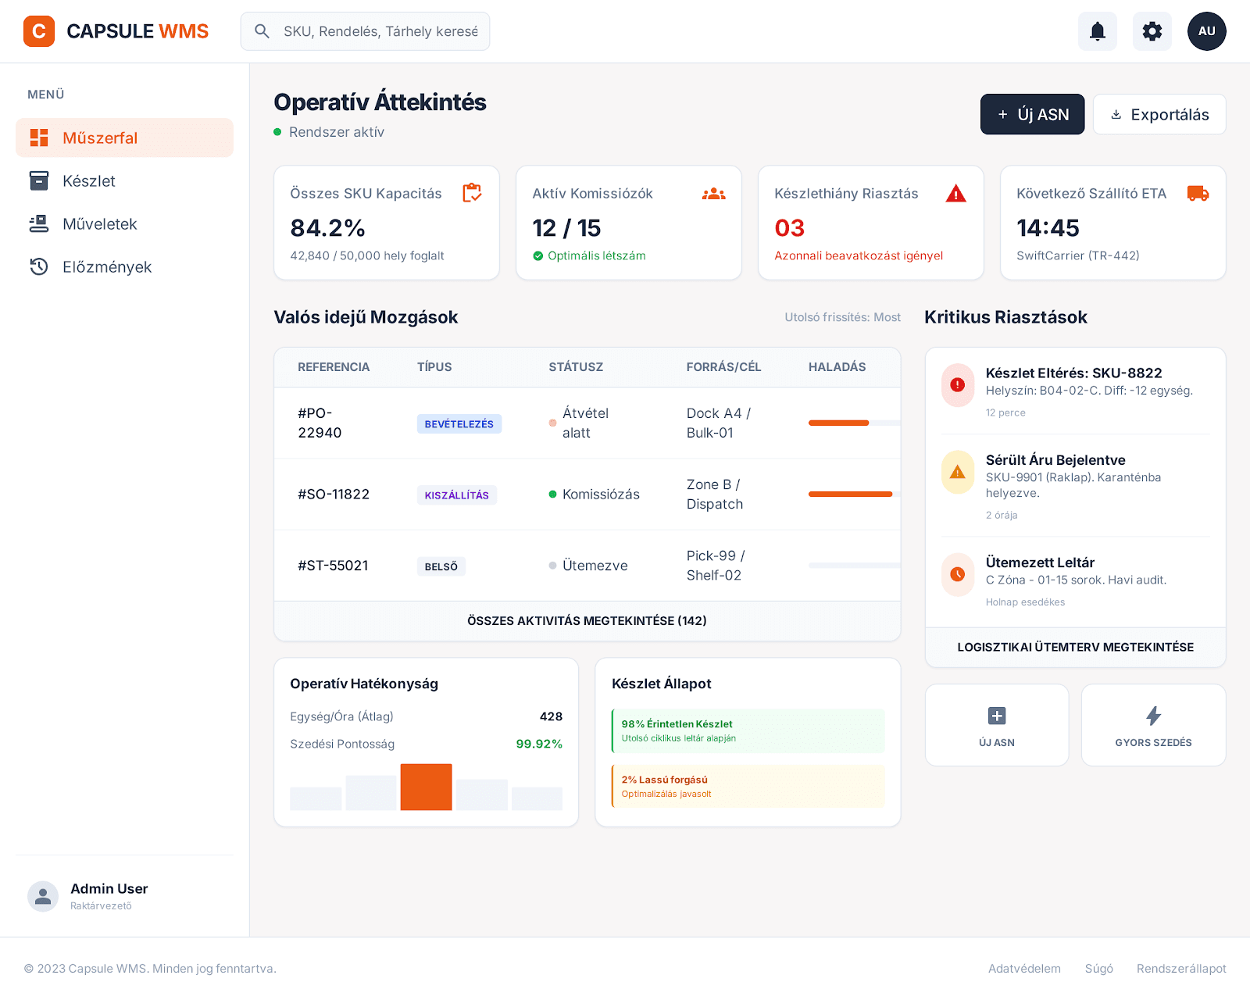This screenshot has width=1250, height=1000.
Task: View all activities (142) link
Action: (587, 621)
